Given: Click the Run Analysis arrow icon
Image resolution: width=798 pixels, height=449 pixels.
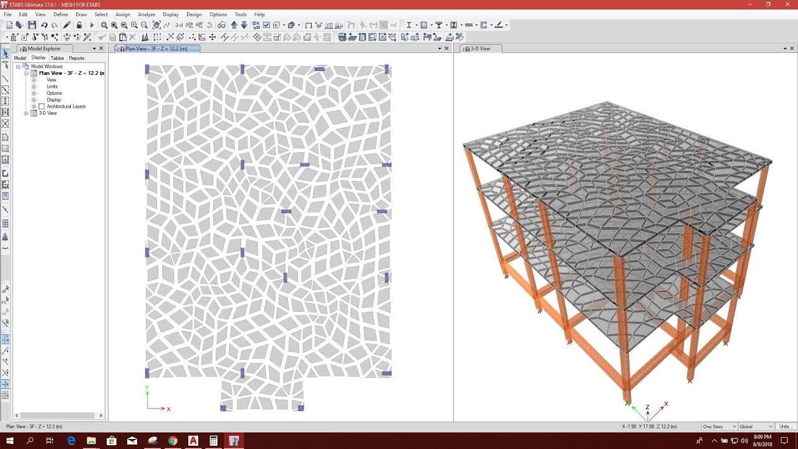Looking at the screenshot, I should tap(91, 25).
